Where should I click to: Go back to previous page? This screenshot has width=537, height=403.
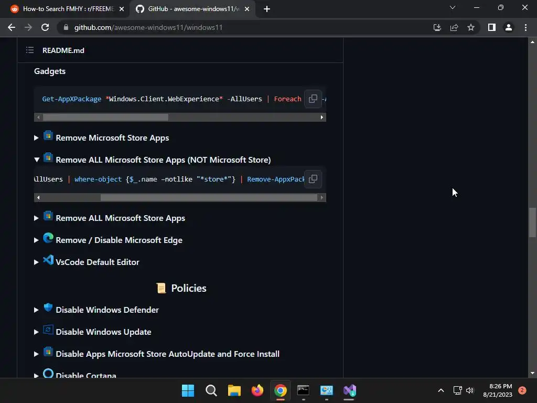[12, 27]
